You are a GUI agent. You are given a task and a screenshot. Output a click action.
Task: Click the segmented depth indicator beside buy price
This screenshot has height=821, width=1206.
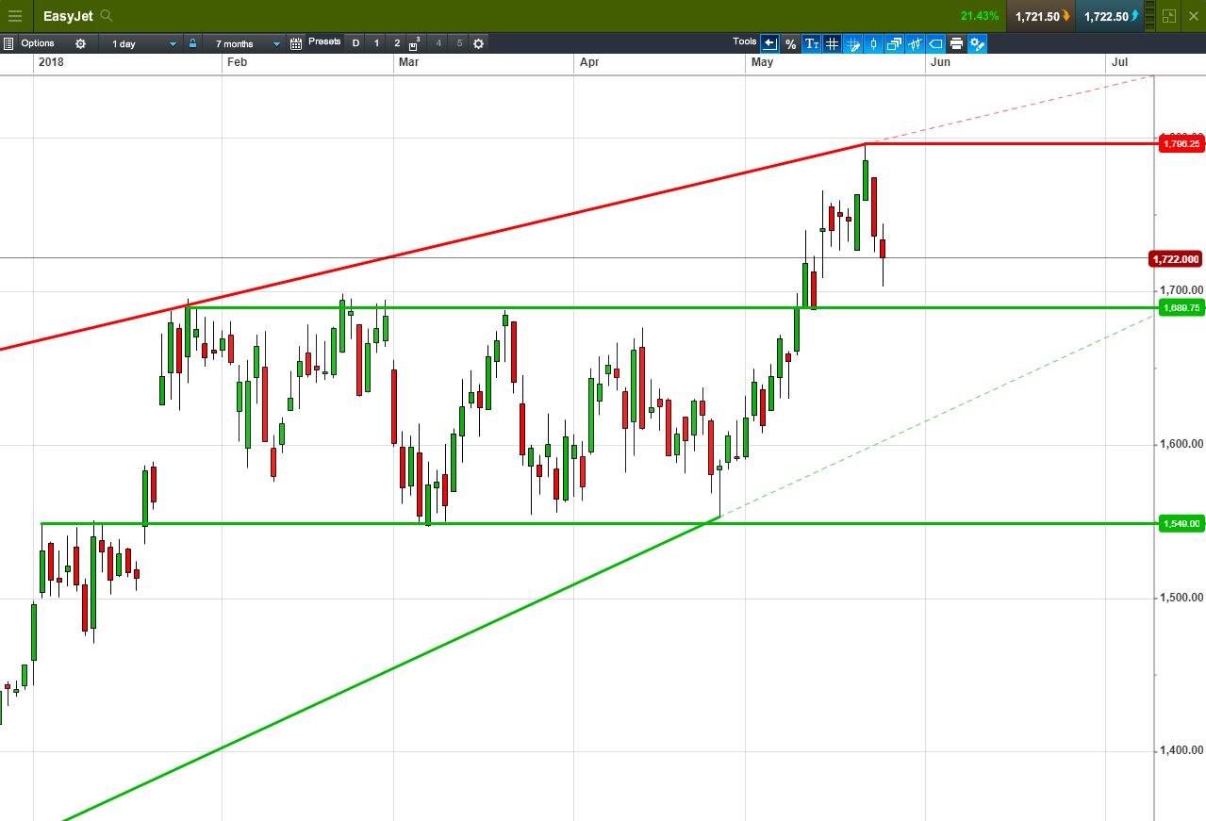pyautogui.click(x=1149, y=16)
